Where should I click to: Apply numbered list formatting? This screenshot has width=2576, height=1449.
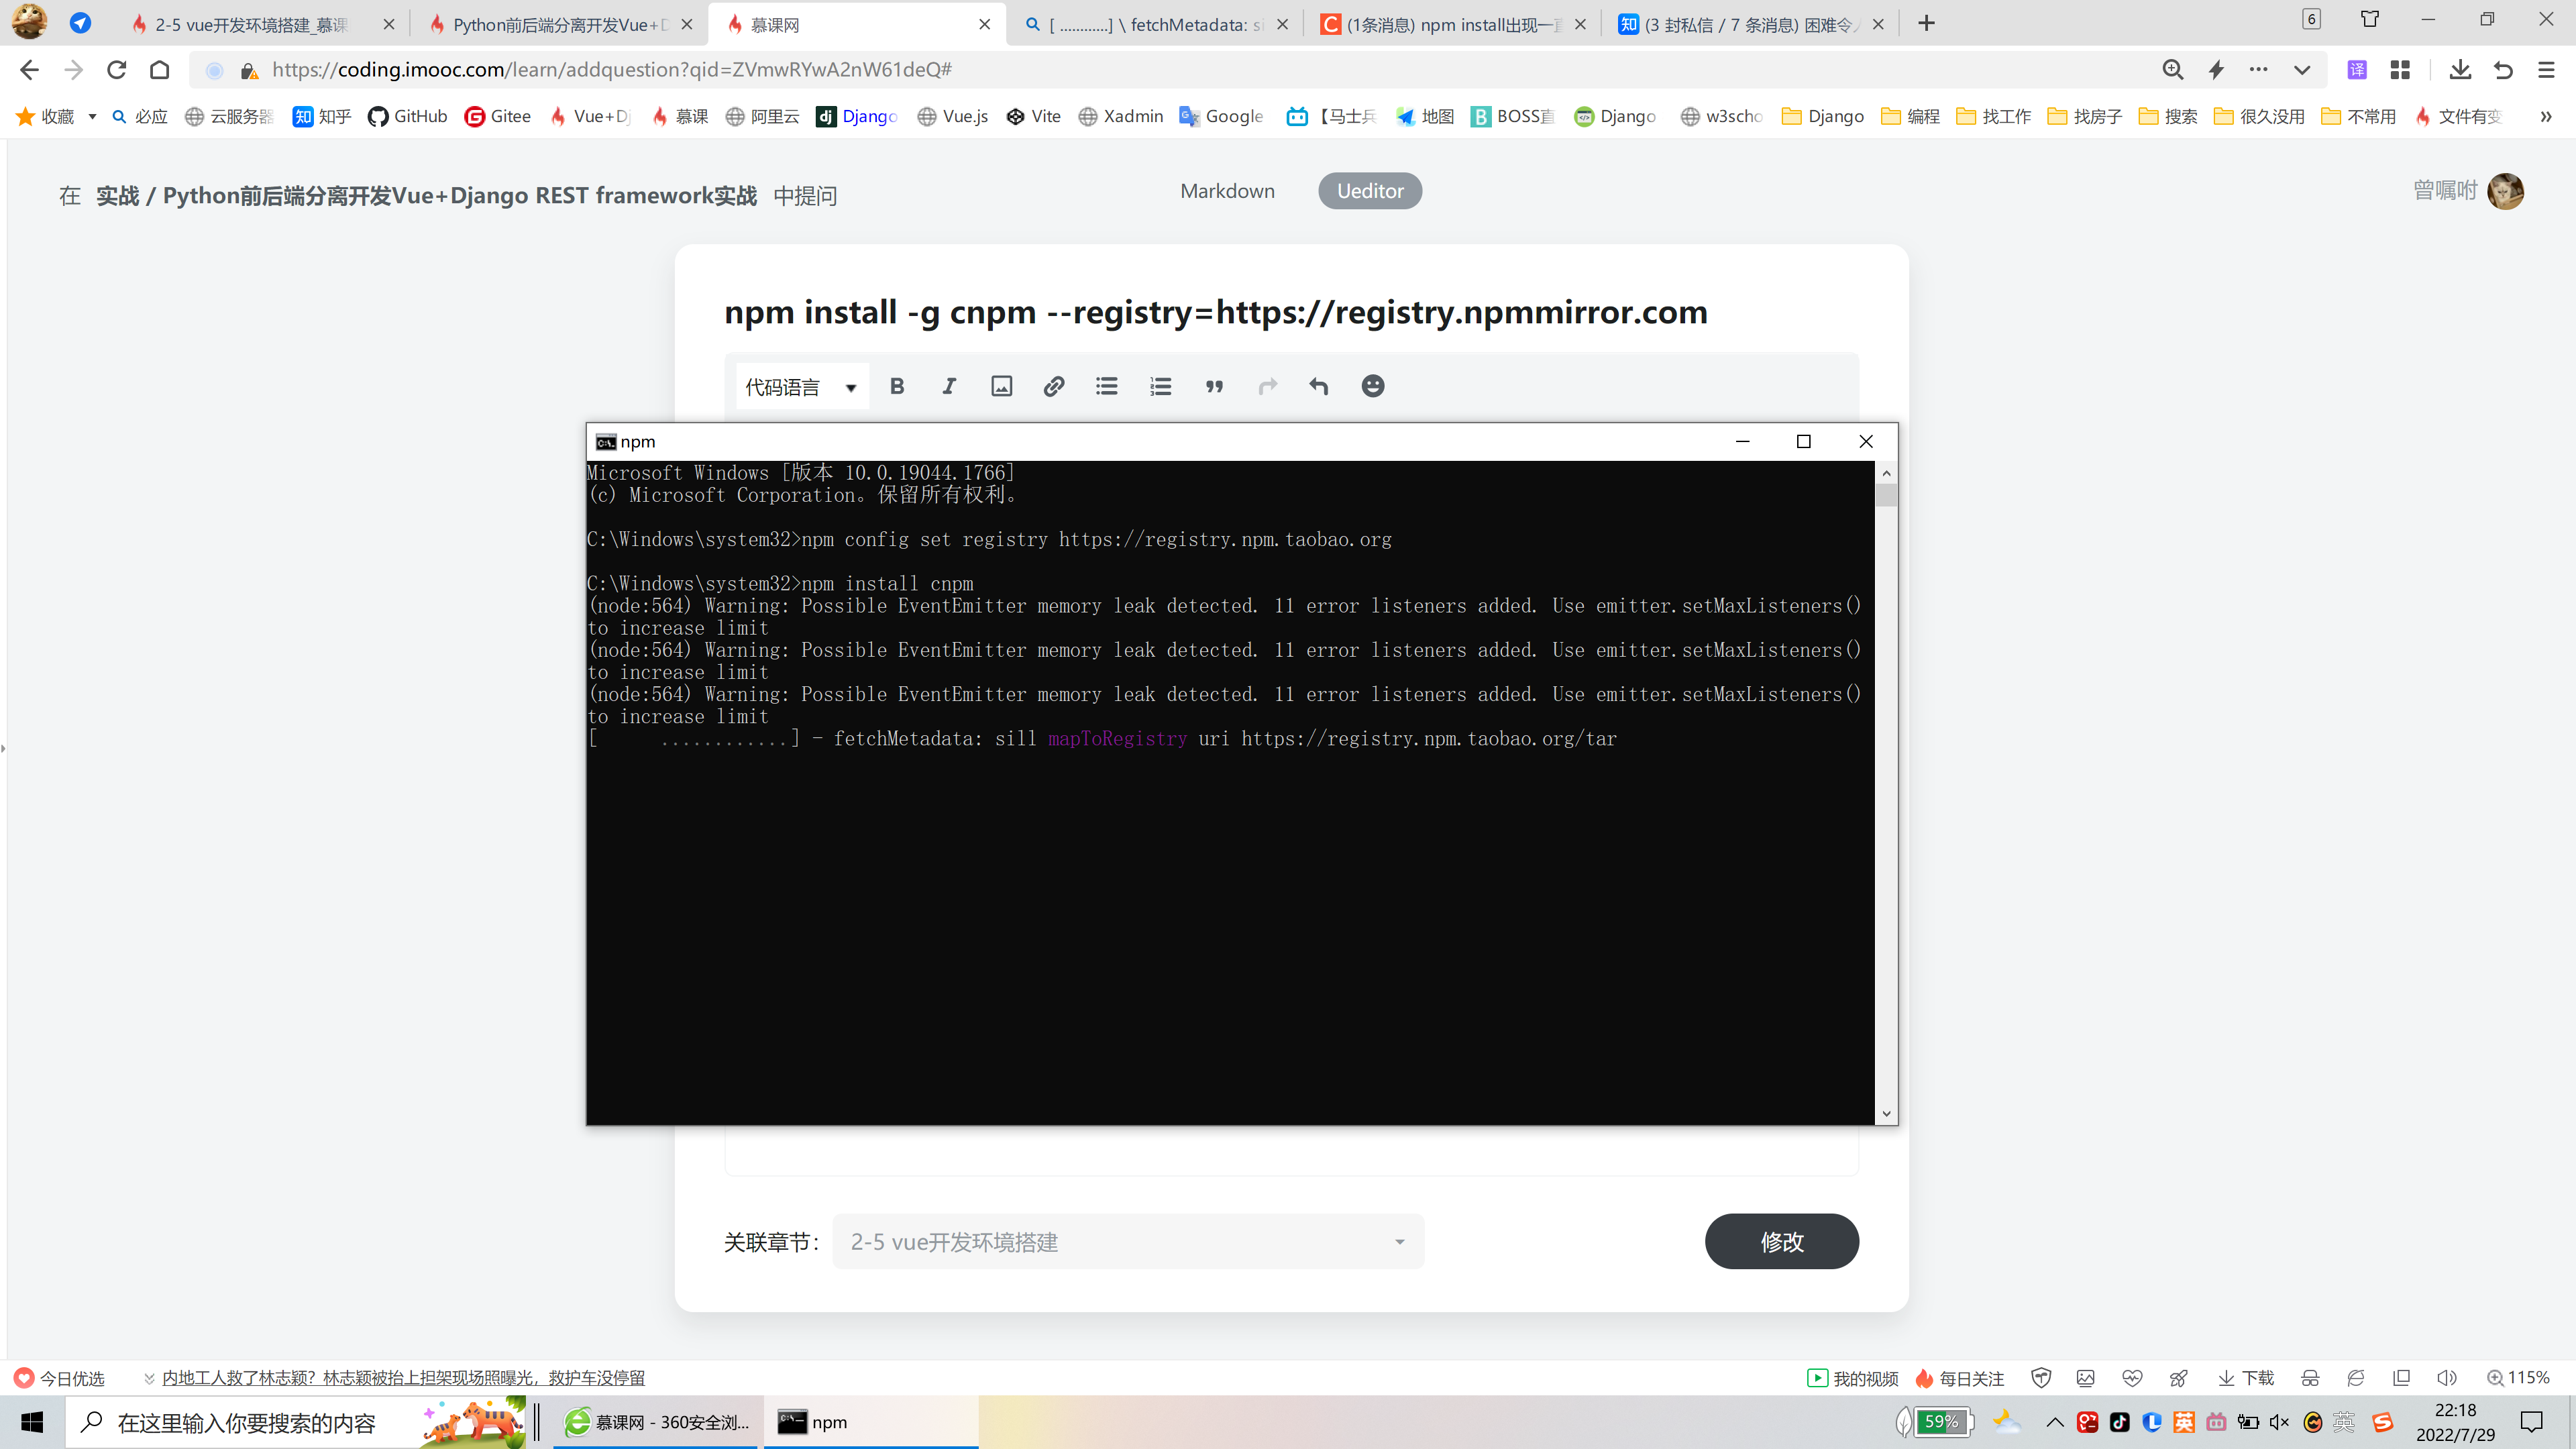[x=1159, y=386]
